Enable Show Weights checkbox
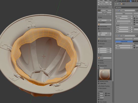Image resolution: width=138 pixels, height=103 pixels. point(99,102)
